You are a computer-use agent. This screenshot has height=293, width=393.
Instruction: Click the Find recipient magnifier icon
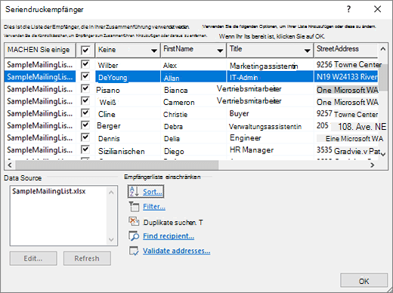[134, 236]
